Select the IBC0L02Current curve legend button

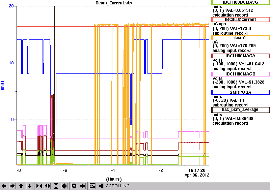coord(240,20)
